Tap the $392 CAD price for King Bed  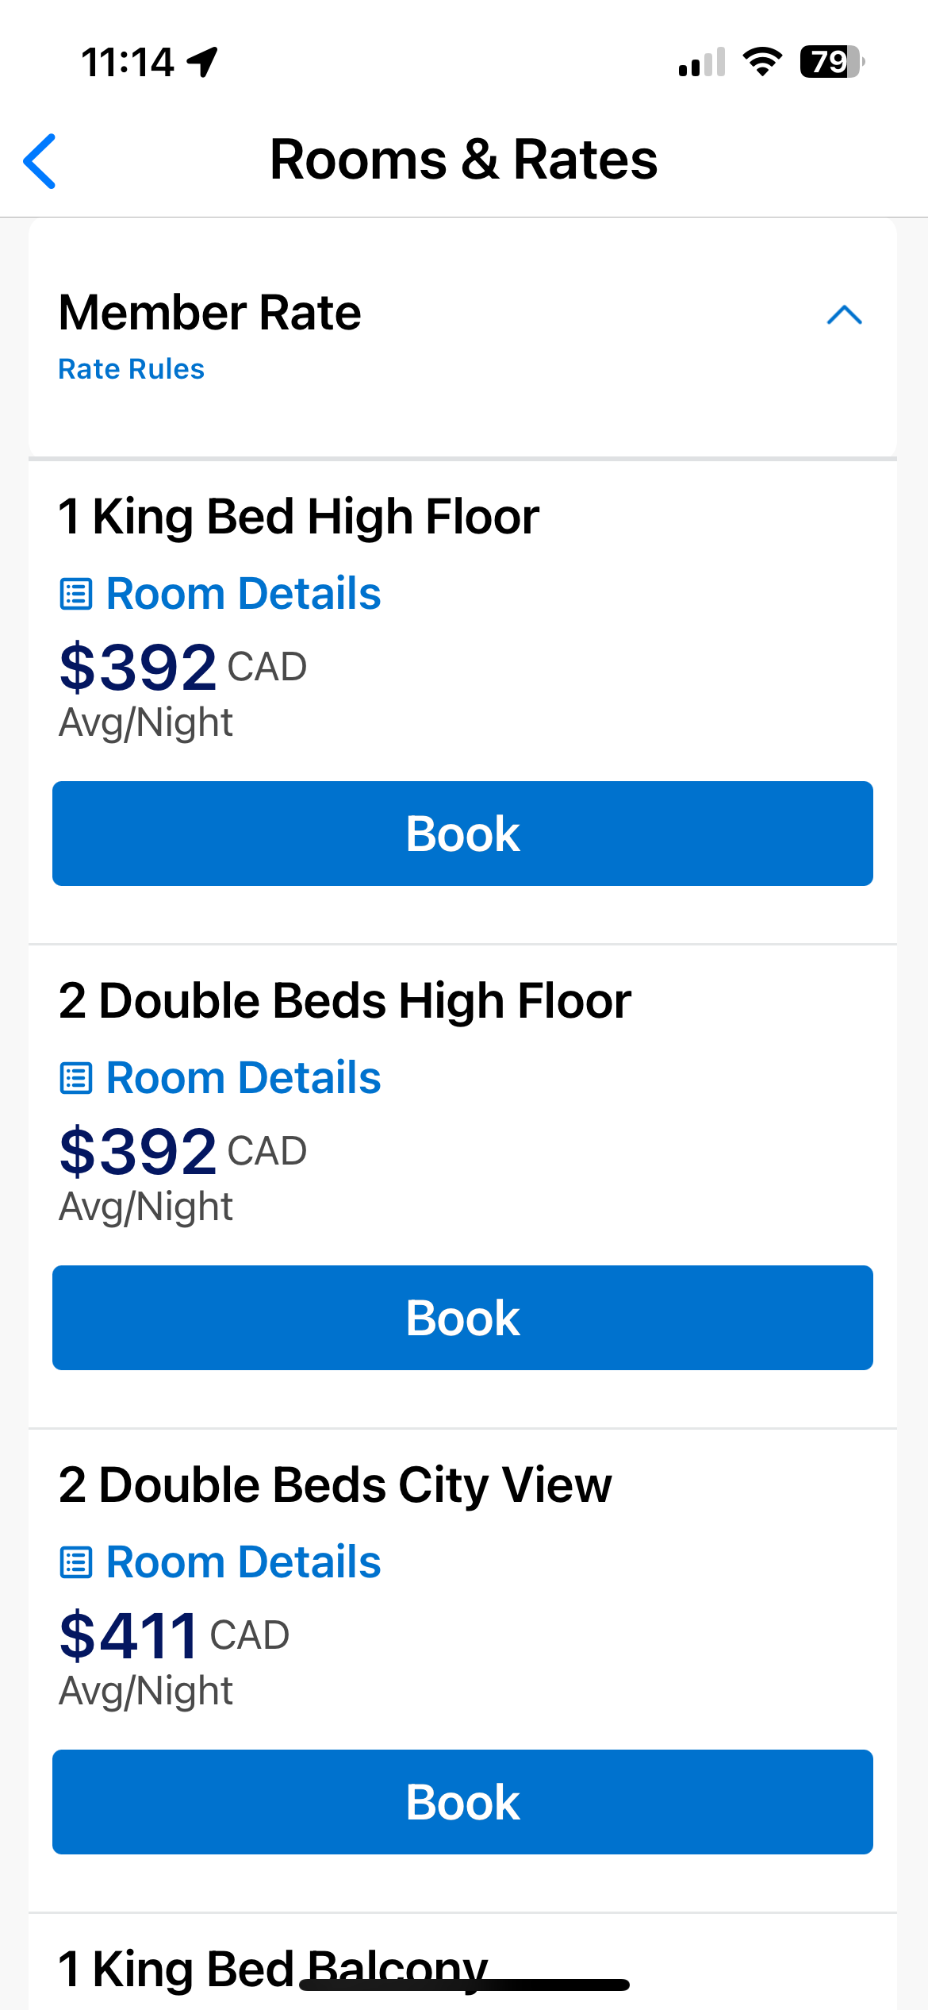pyautogui.click(x=182, y=667)
